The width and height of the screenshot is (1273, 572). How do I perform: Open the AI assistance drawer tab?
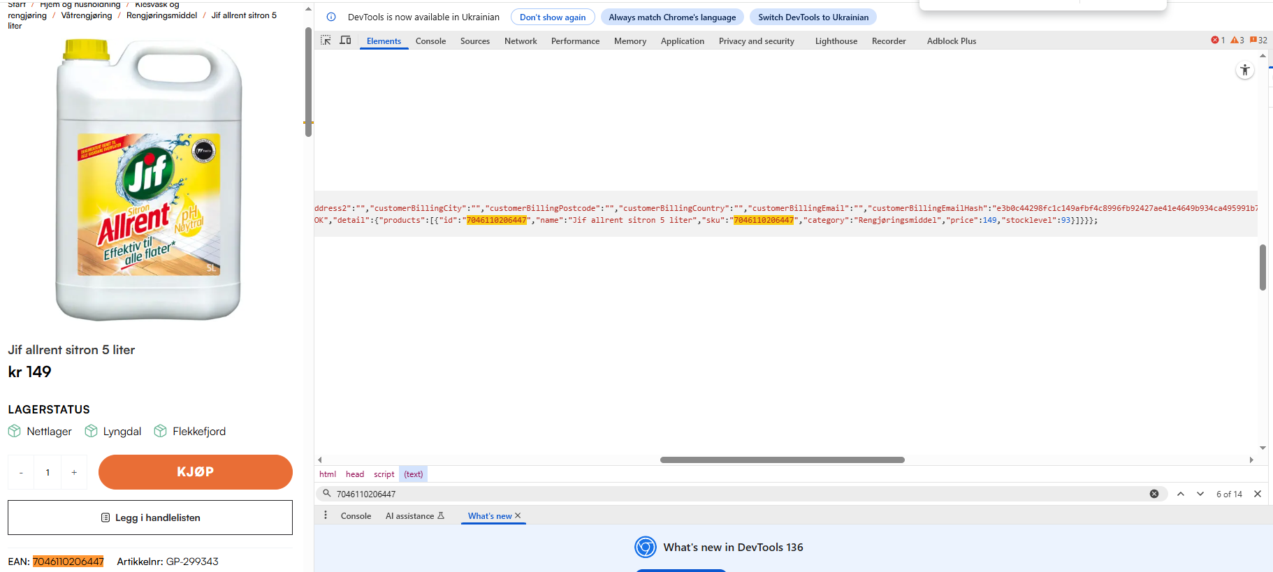click(415, 516)
